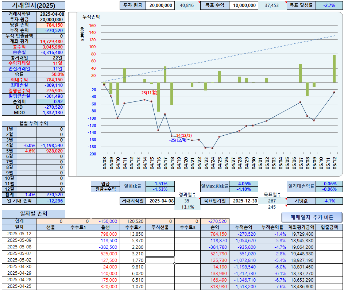Select the 2025-04-25 date cell

pyautogui.click(x=19, y=286)
